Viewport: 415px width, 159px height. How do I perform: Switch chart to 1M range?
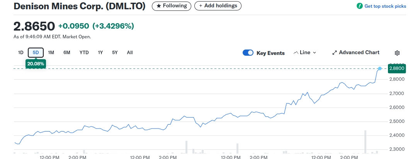pyautogui.click(x=51, y=53)
